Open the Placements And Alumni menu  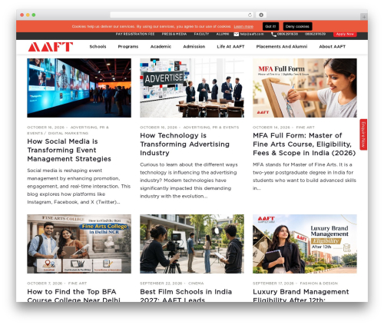tap(282, 47)
